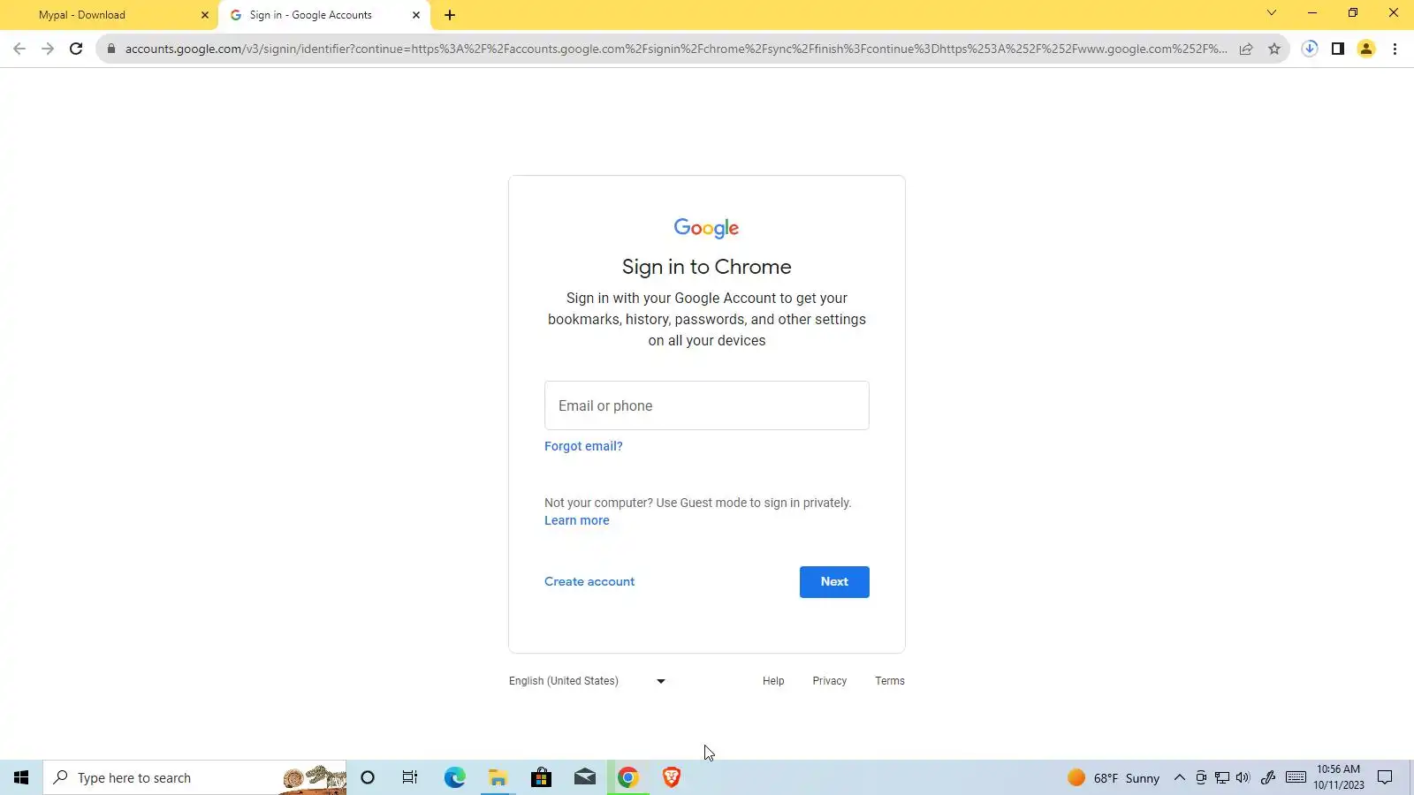Open File Explorer from taskbar
This screenshot has width=1414, height=795.
coord(498,777)
